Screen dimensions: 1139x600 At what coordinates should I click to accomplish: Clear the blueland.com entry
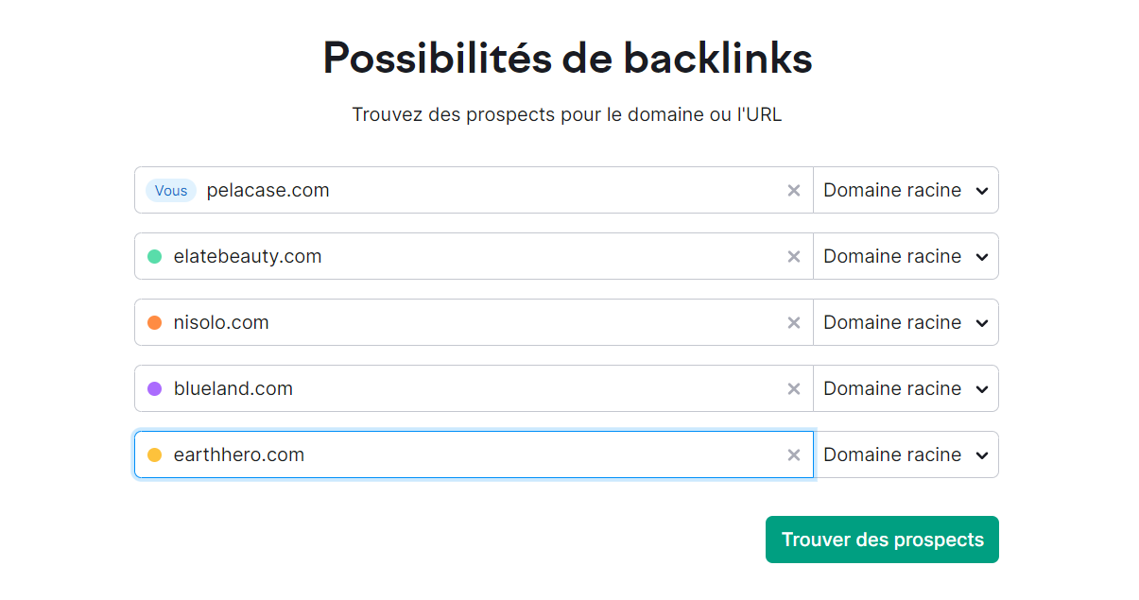[x=794, y=388]
